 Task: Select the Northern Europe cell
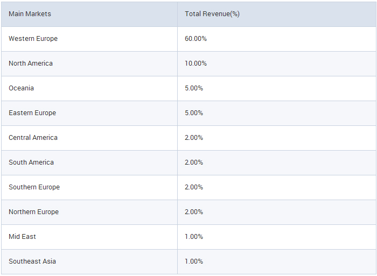tap(33, 212)
